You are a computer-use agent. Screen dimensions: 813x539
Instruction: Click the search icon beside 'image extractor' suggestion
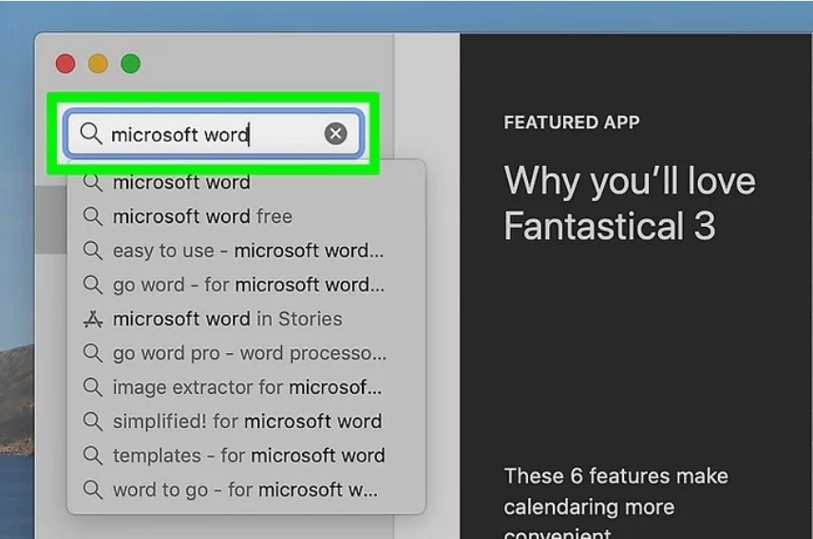pyautogui.click(x=93, y=387)
